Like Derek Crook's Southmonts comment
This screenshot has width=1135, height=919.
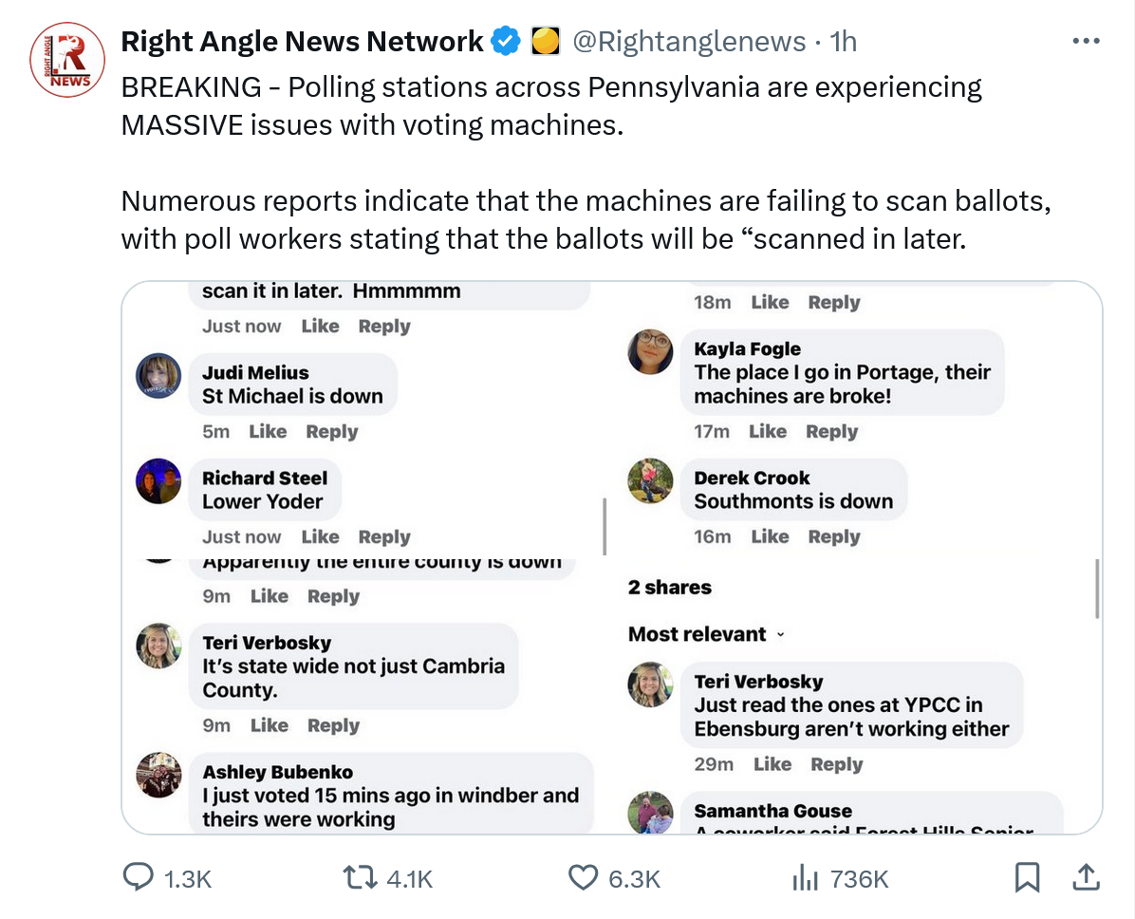[x=769, y=536]
